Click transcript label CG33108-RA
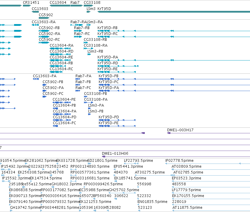The image size is (250, 212). click(x=96, y=46)
